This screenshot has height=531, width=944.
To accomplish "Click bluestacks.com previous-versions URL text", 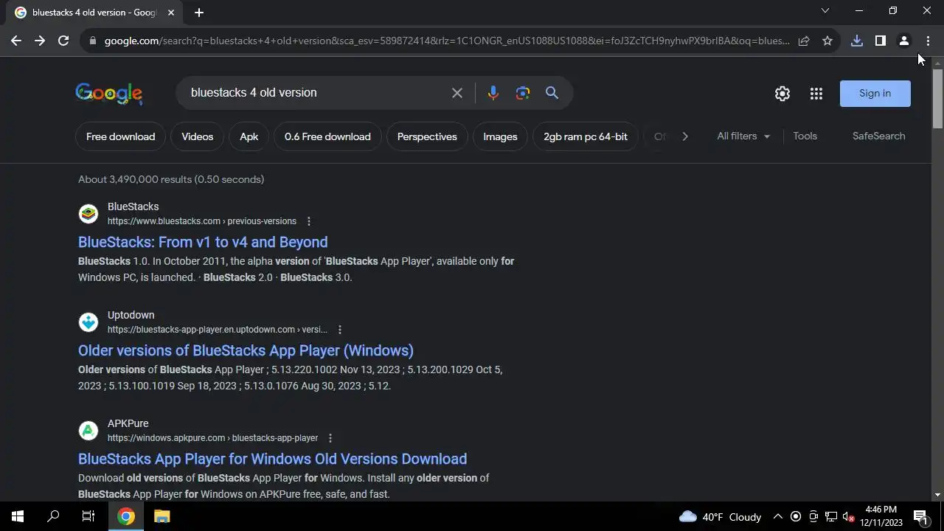I will coord(202,221).
